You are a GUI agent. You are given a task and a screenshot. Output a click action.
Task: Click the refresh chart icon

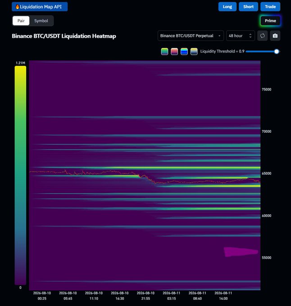(x=262, y=36)
